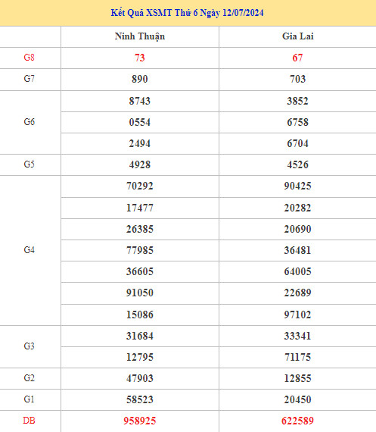Select Ninh Thuận special prize 958925
This screenshot has width=376, height=432.
[x=140, y=421]
